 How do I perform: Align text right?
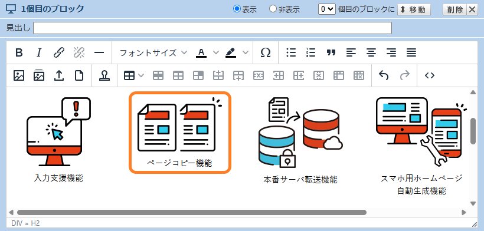click(391, 52)
